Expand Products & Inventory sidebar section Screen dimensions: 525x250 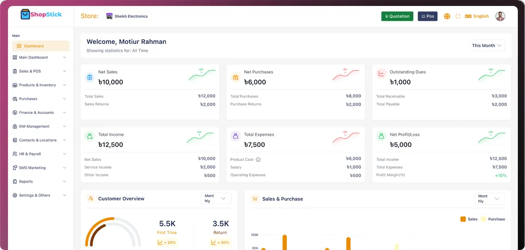(x=39, y=85)
